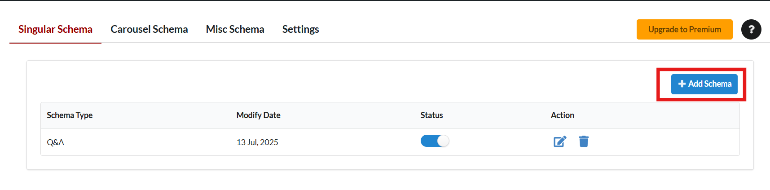Image resolution: width=770 pixels, height=190 pixels.
Task: Click the 13 Jul, 2025 date cell
Action: pyautogui.click(x=257, y=142)
